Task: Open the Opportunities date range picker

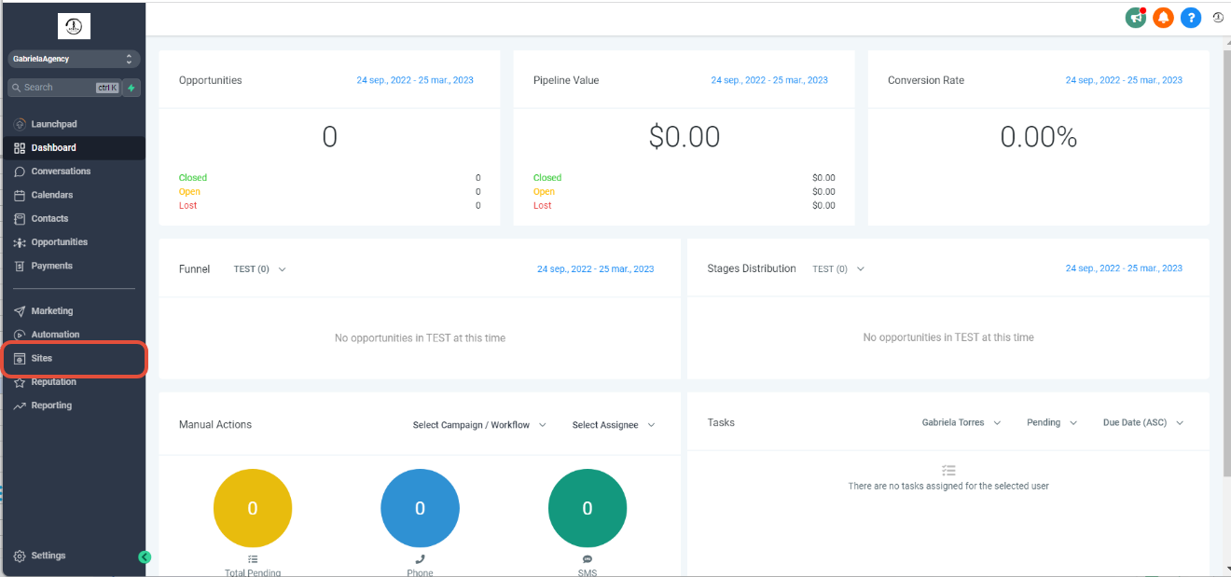Action: [x=414, y=80]
